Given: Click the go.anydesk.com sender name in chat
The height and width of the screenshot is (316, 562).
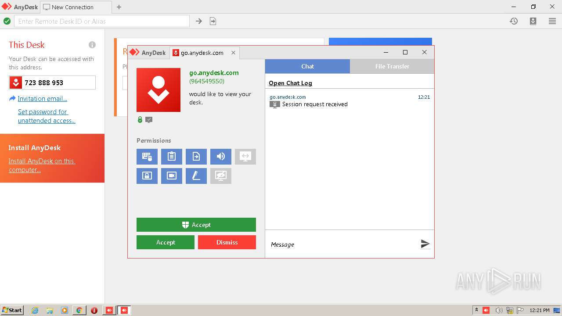Looking at the screenshot, I should [288, 97].
